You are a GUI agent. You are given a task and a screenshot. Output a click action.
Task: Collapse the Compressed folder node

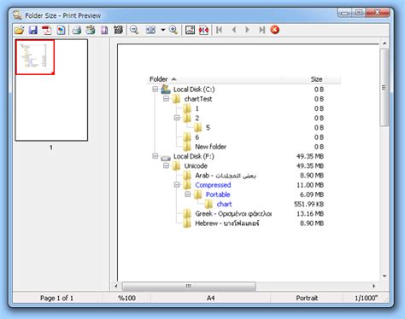point(177,185)
